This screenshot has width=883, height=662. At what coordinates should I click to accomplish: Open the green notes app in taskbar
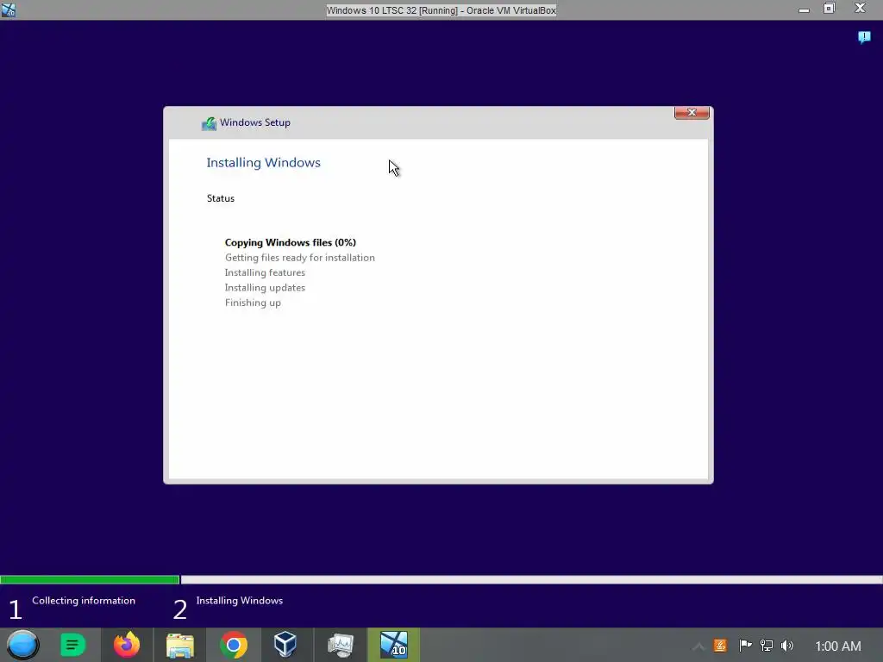[72, 645]
